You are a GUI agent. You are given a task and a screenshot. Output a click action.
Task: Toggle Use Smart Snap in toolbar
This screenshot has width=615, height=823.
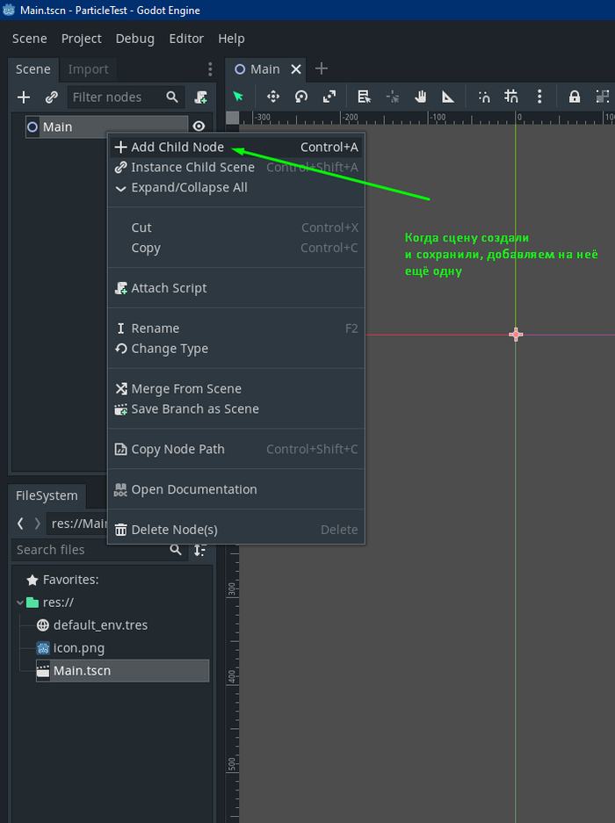click(484, 97)
